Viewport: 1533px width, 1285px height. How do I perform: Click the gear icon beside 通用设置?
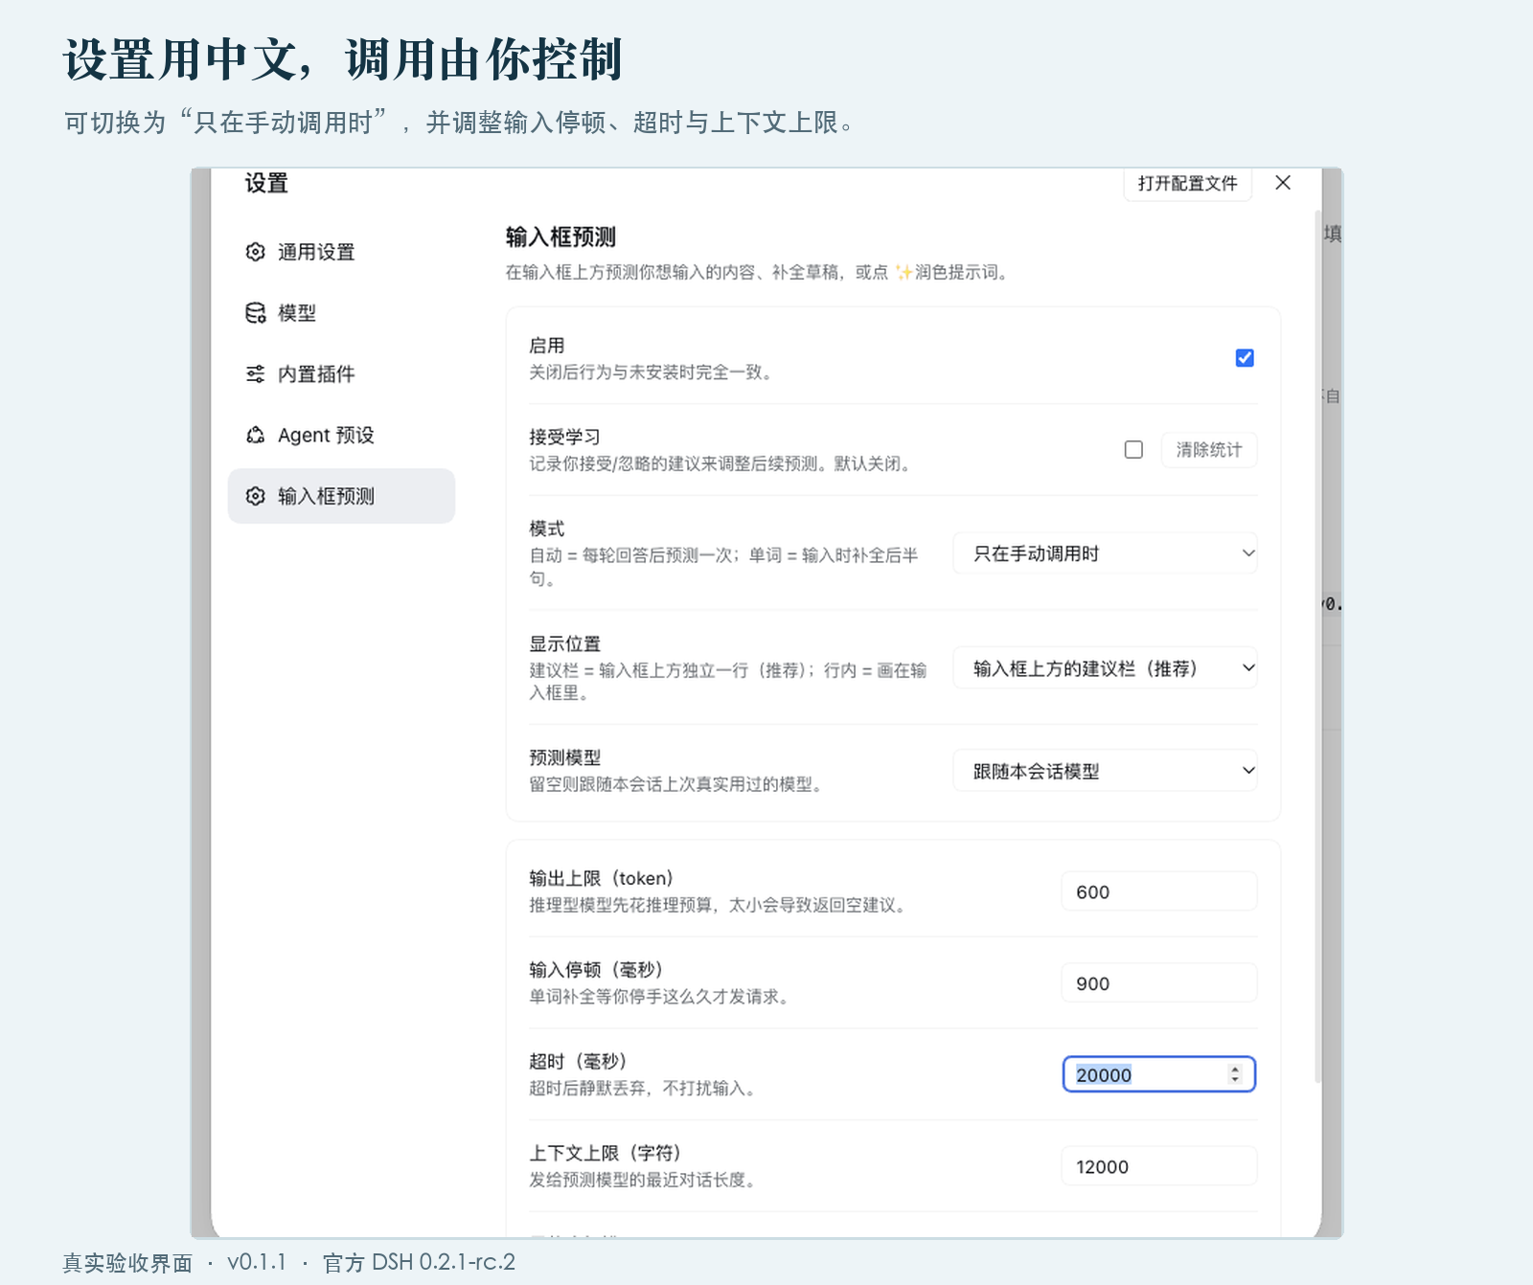(255, 252)
